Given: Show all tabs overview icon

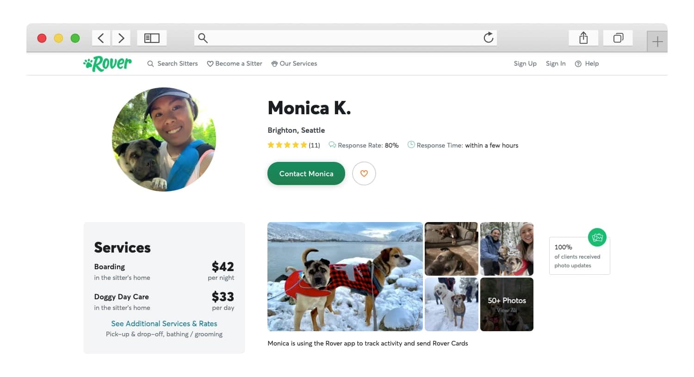Looking at the screenshot, I should (x=618, y=38).
